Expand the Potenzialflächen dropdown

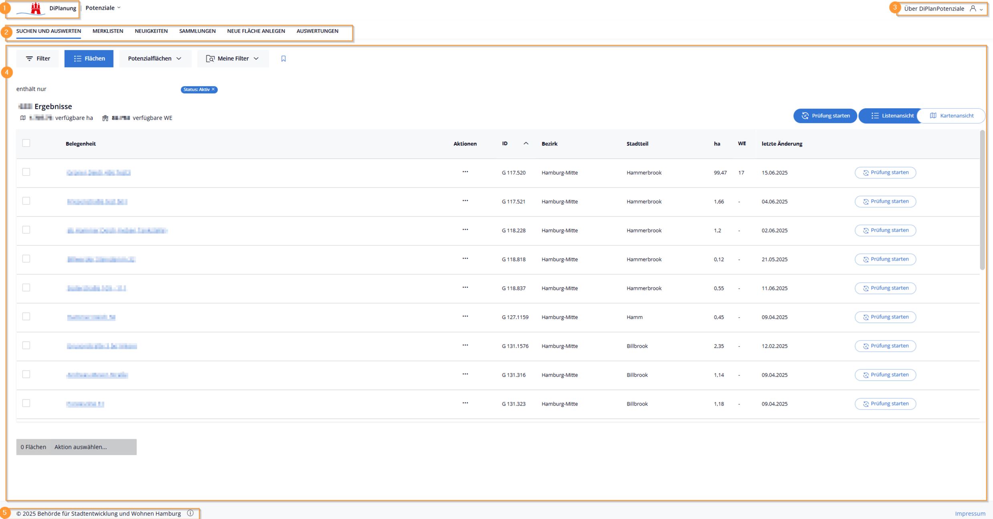pos(155,59)
